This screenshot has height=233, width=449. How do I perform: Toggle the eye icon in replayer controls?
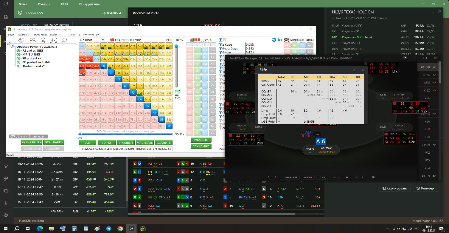[347, 177]
